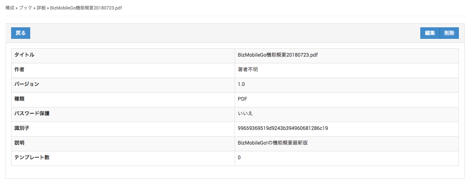Click the テンプレート数 value 0
Image resolution: width=470 pixels, height=185 pixels.
[239, 158]
